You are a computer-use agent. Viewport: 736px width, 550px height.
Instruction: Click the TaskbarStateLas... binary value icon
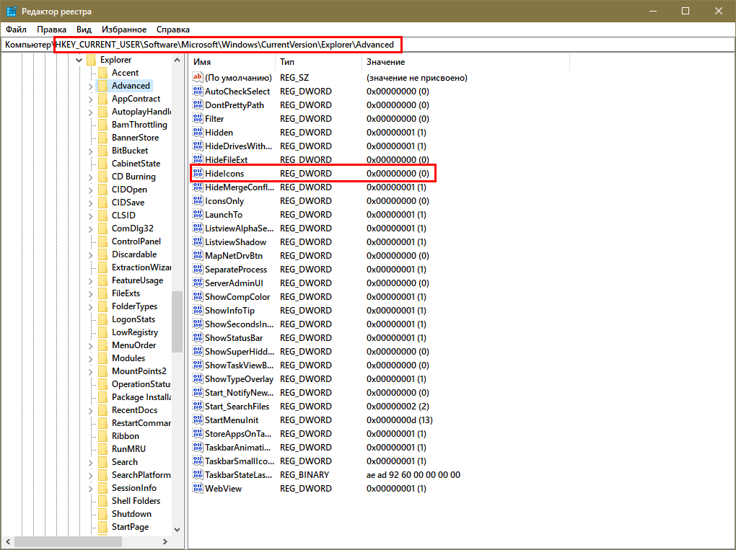[198, 475]
